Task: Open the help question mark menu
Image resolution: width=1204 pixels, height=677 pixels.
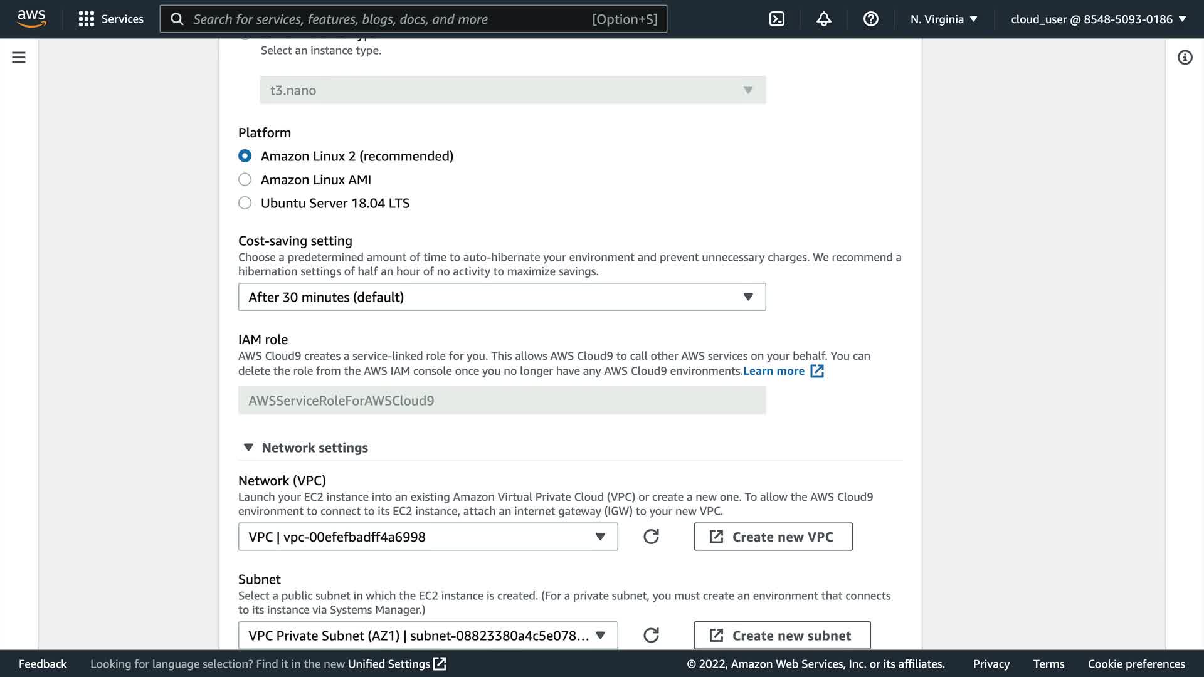Action: [870, 19]
